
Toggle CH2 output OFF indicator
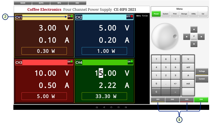(130, 17)
